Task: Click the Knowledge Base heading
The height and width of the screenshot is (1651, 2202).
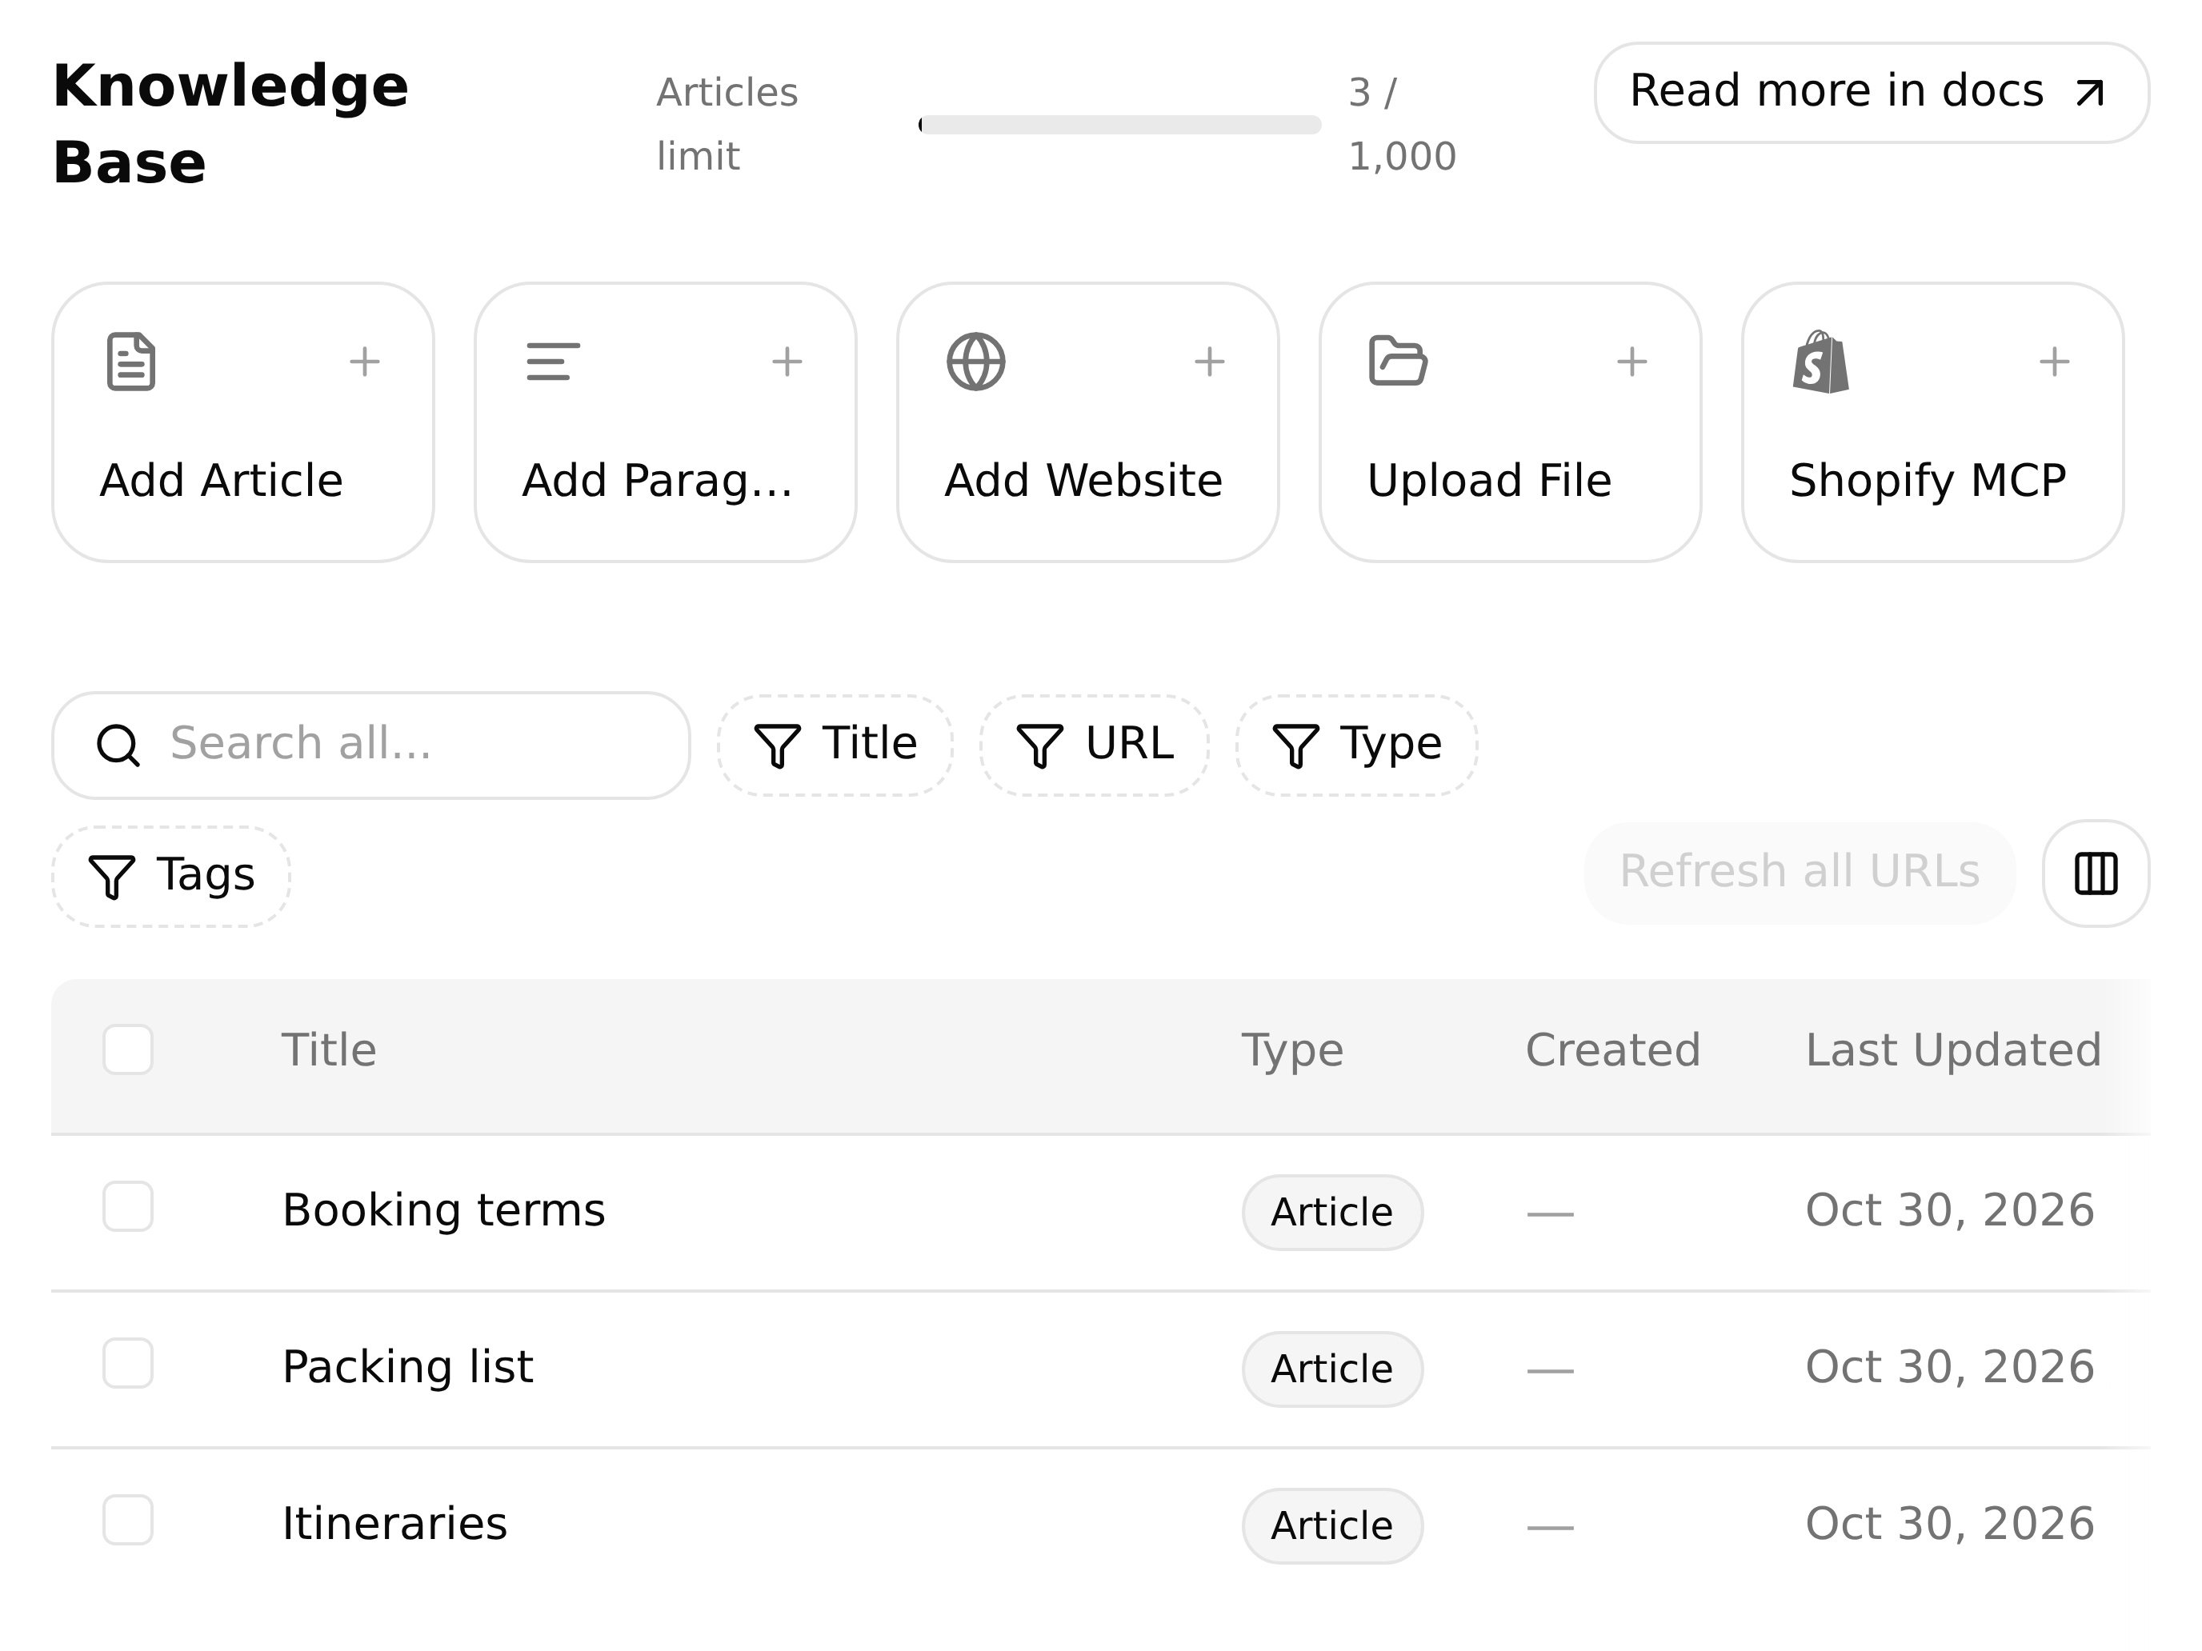Action: tap(230, 125)
